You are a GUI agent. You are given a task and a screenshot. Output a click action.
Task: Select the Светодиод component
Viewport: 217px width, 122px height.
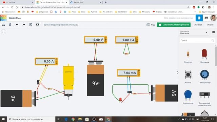(x=204, y=56)
